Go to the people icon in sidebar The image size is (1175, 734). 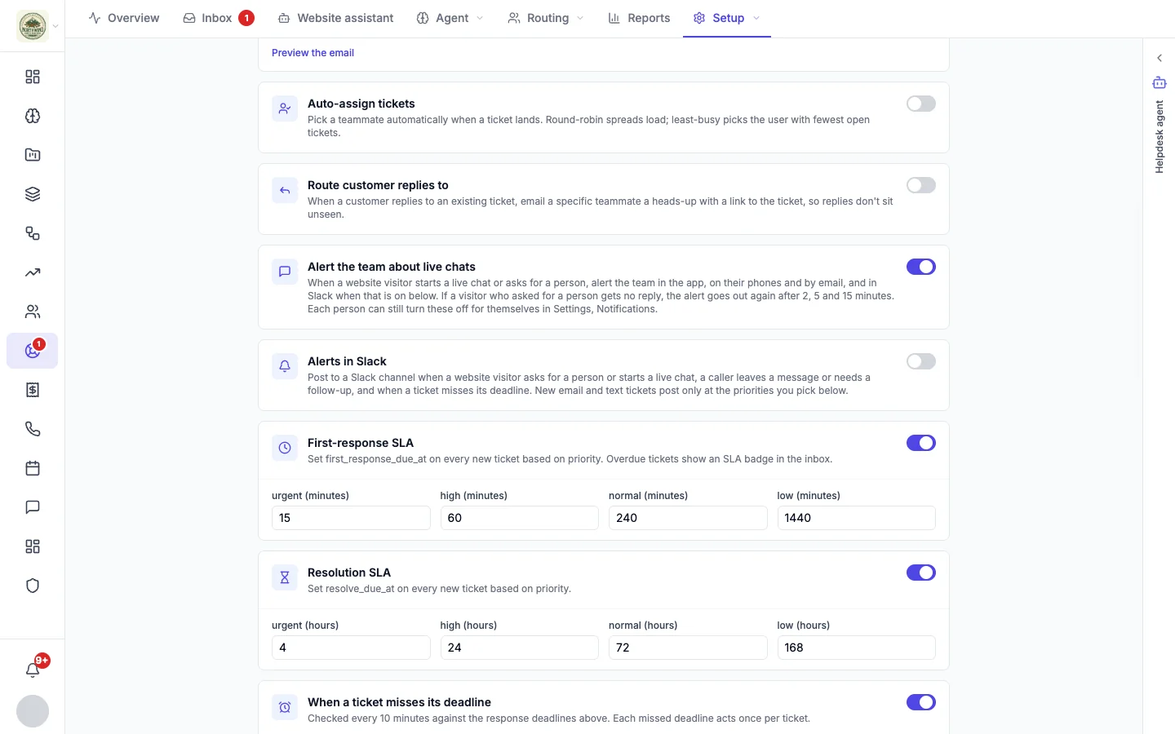33,312
